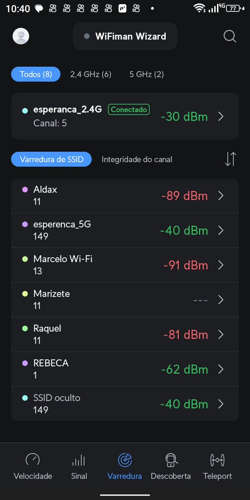Open the Teleport icon
The height and width of the screenshot is (500, 250).
coord(217,460)
